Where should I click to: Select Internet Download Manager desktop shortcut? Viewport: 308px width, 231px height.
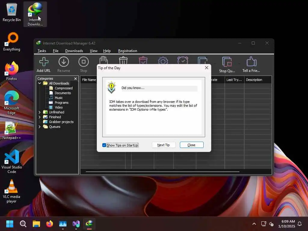[35, 14]
